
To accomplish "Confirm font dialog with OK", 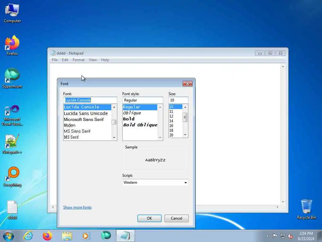I will click(x=149, y=218).
